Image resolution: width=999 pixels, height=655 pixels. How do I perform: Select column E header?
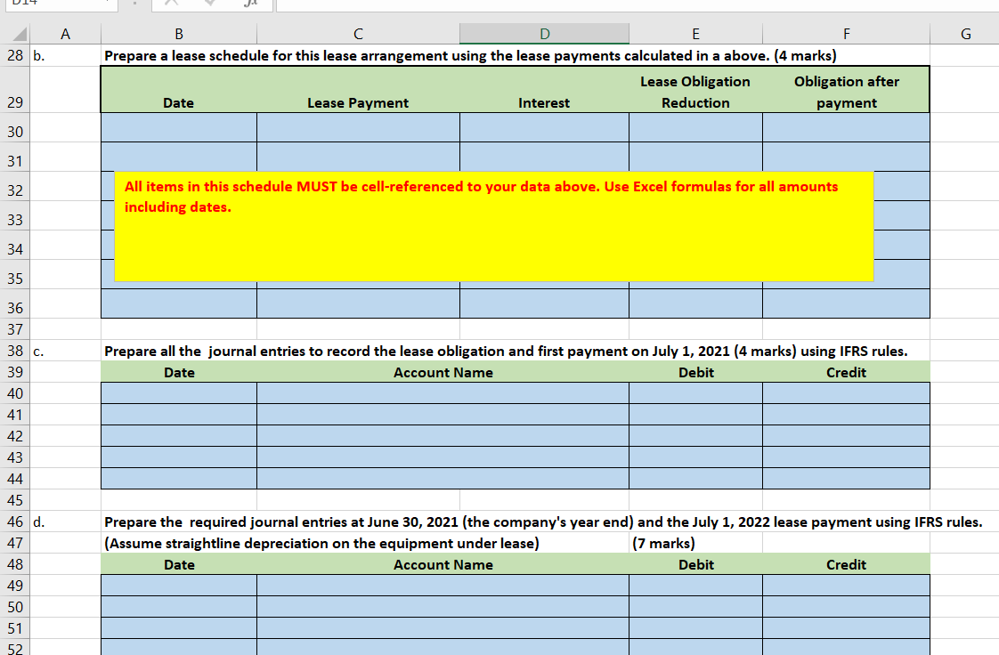(x=695, y=34)
